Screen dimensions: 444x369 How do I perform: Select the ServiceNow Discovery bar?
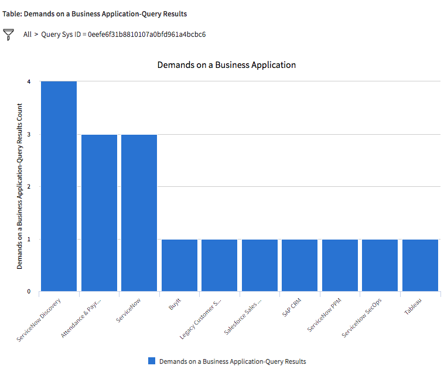tap(59, 186)
